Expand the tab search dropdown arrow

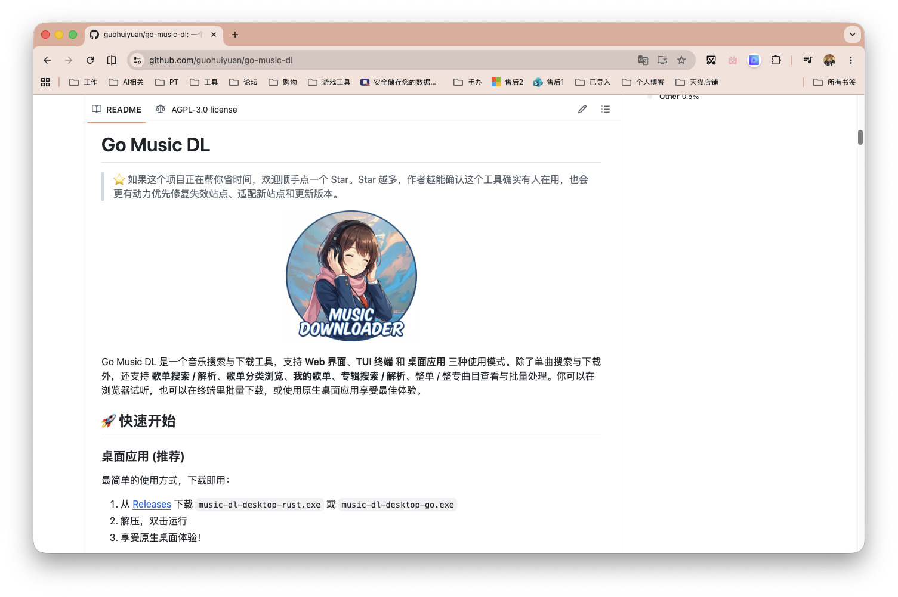[x=853, y=35]
